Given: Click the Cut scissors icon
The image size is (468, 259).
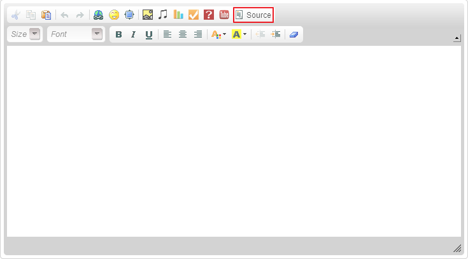Looking at the screenshot, I should pos(15,15).
